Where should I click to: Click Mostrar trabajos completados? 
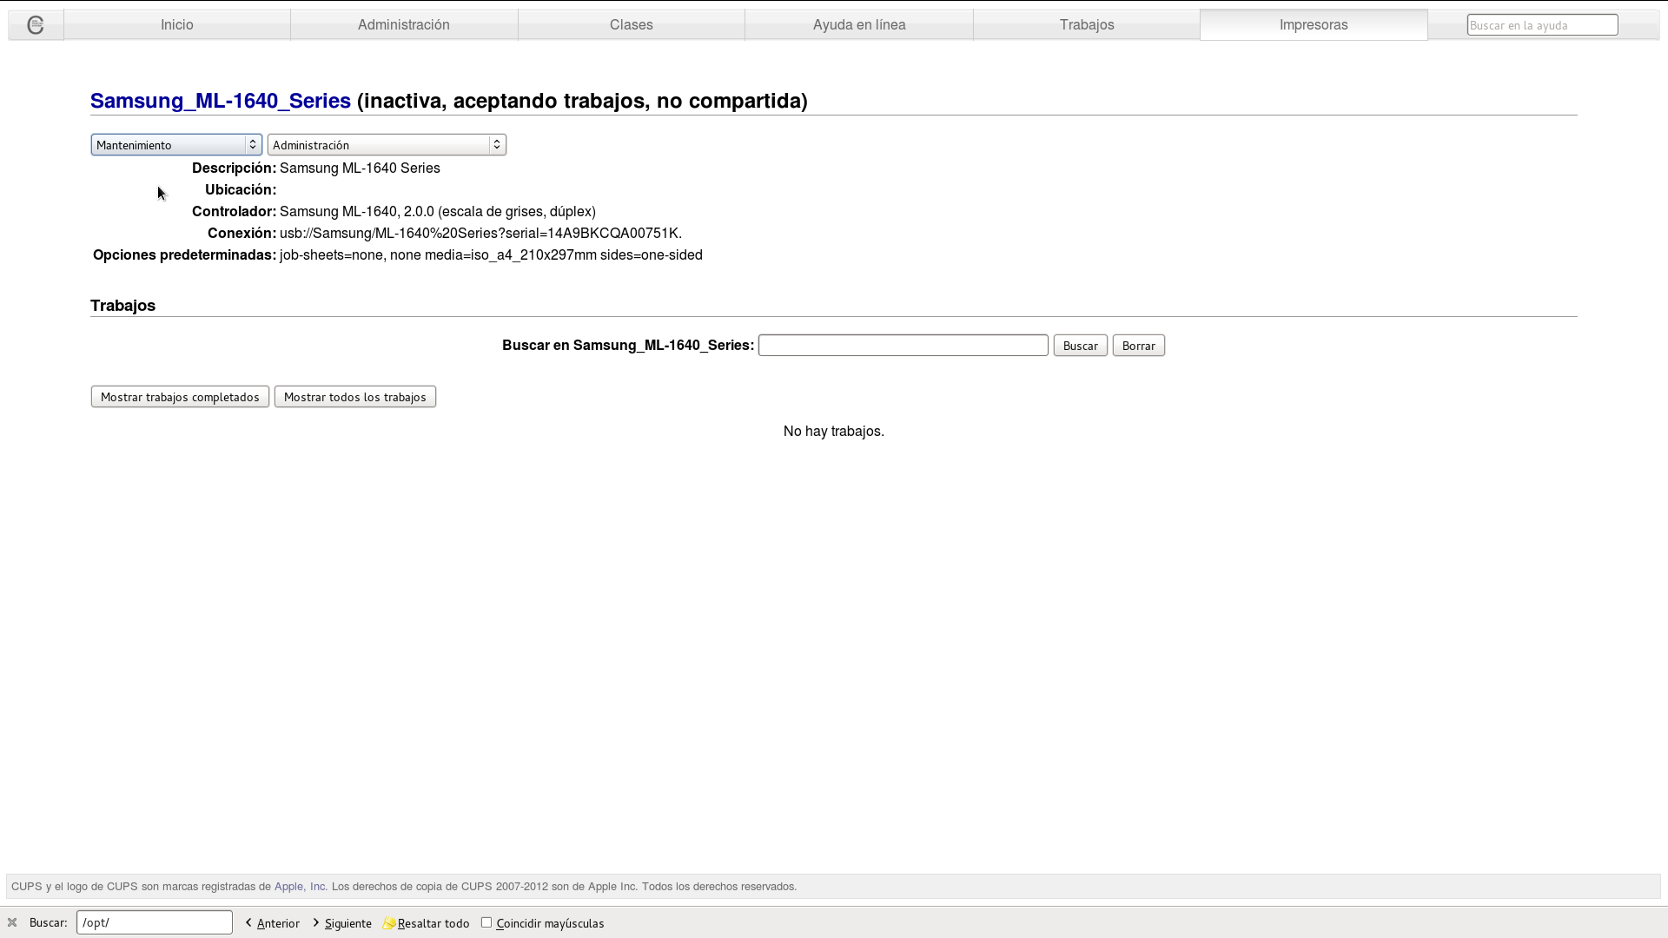pyautogui.click(x=180, y=397)
